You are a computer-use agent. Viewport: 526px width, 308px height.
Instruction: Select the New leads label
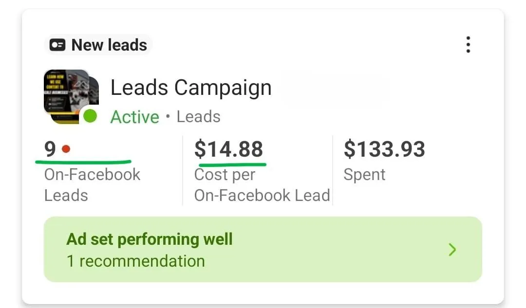click(109, 45)
